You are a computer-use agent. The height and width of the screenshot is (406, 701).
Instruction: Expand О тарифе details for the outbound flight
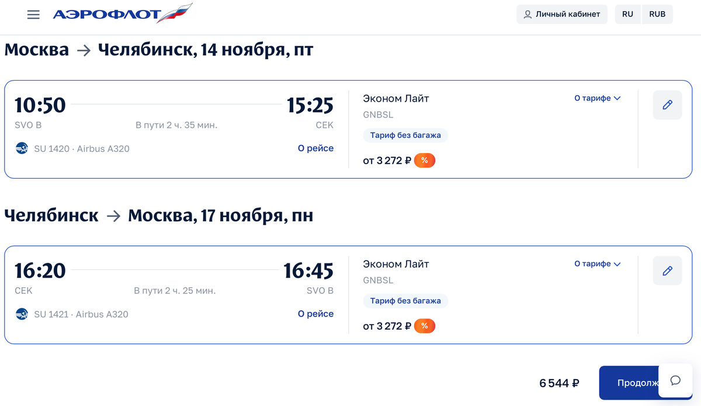click(x=597, y=98)
